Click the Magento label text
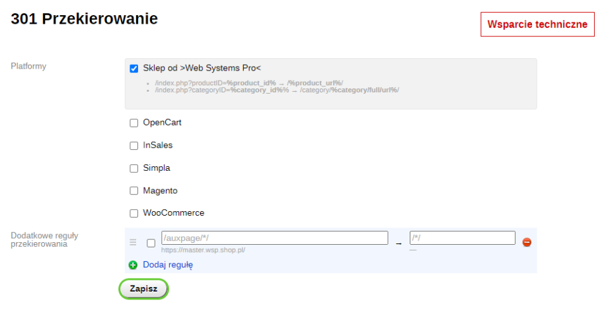Viewport: 608px width, 320px height. pyautogui.click(x=160, y=191)
